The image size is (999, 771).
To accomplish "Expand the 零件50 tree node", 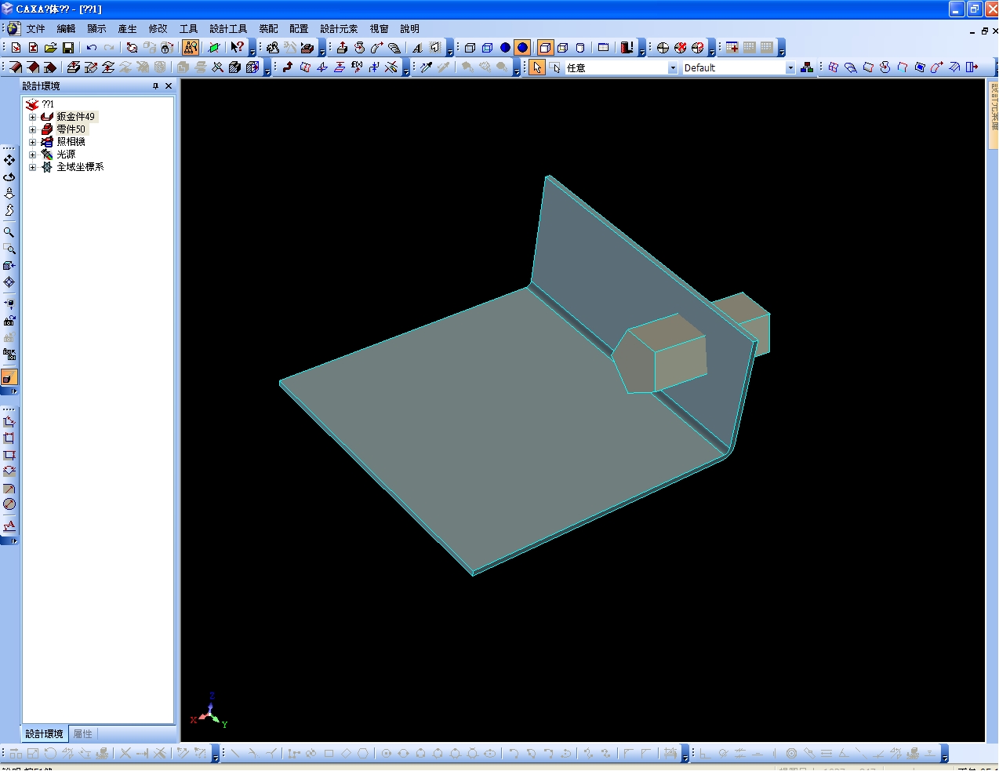I will pos(33,129).
